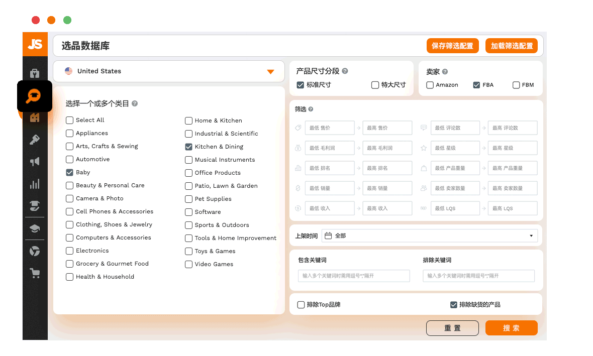593x356 pixels.
Task: Uncheck the Baby category checkbox
Action: [x=69, y=172]
